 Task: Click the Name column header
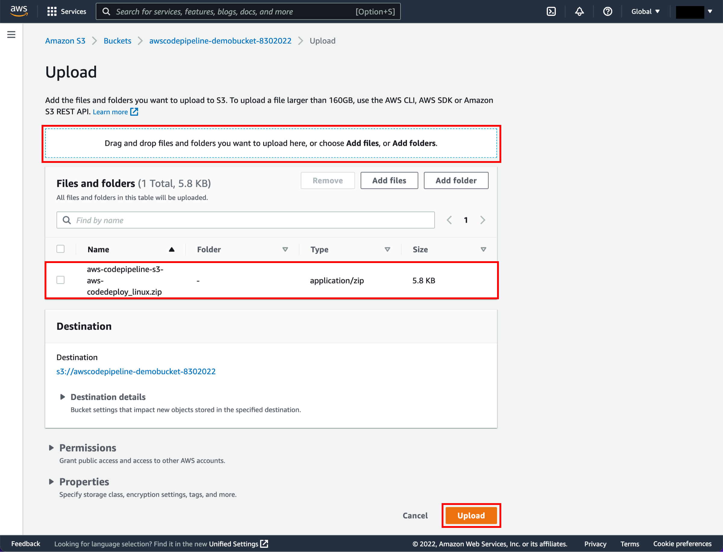[98, 250]
